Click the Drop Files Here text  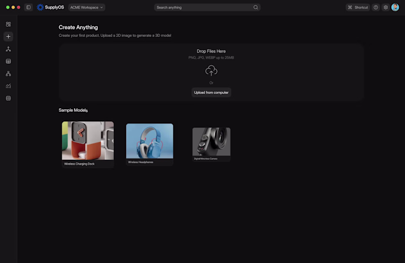(x=211, y=51)
